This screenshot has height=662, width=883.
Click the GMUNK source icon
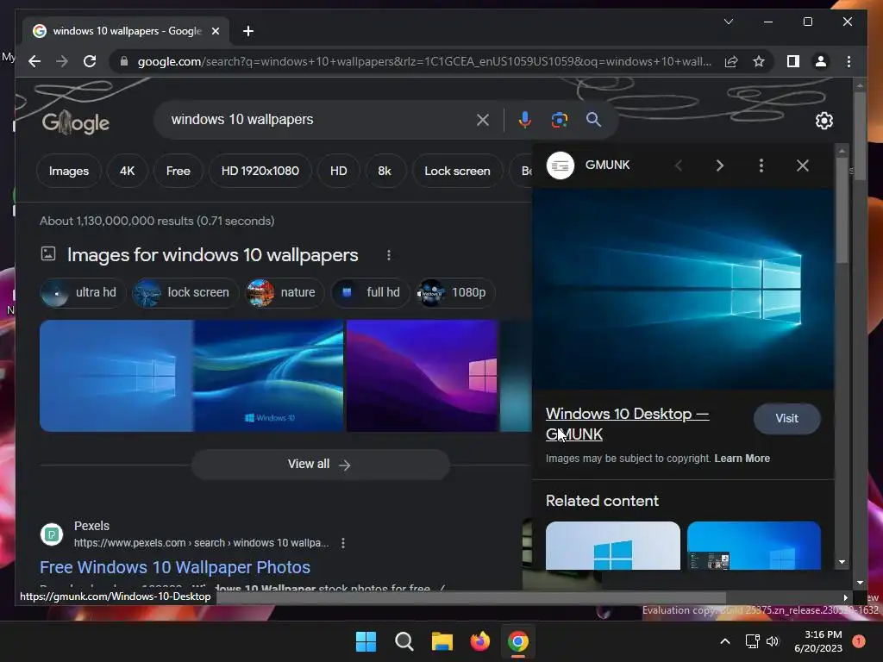pos(560,165)
